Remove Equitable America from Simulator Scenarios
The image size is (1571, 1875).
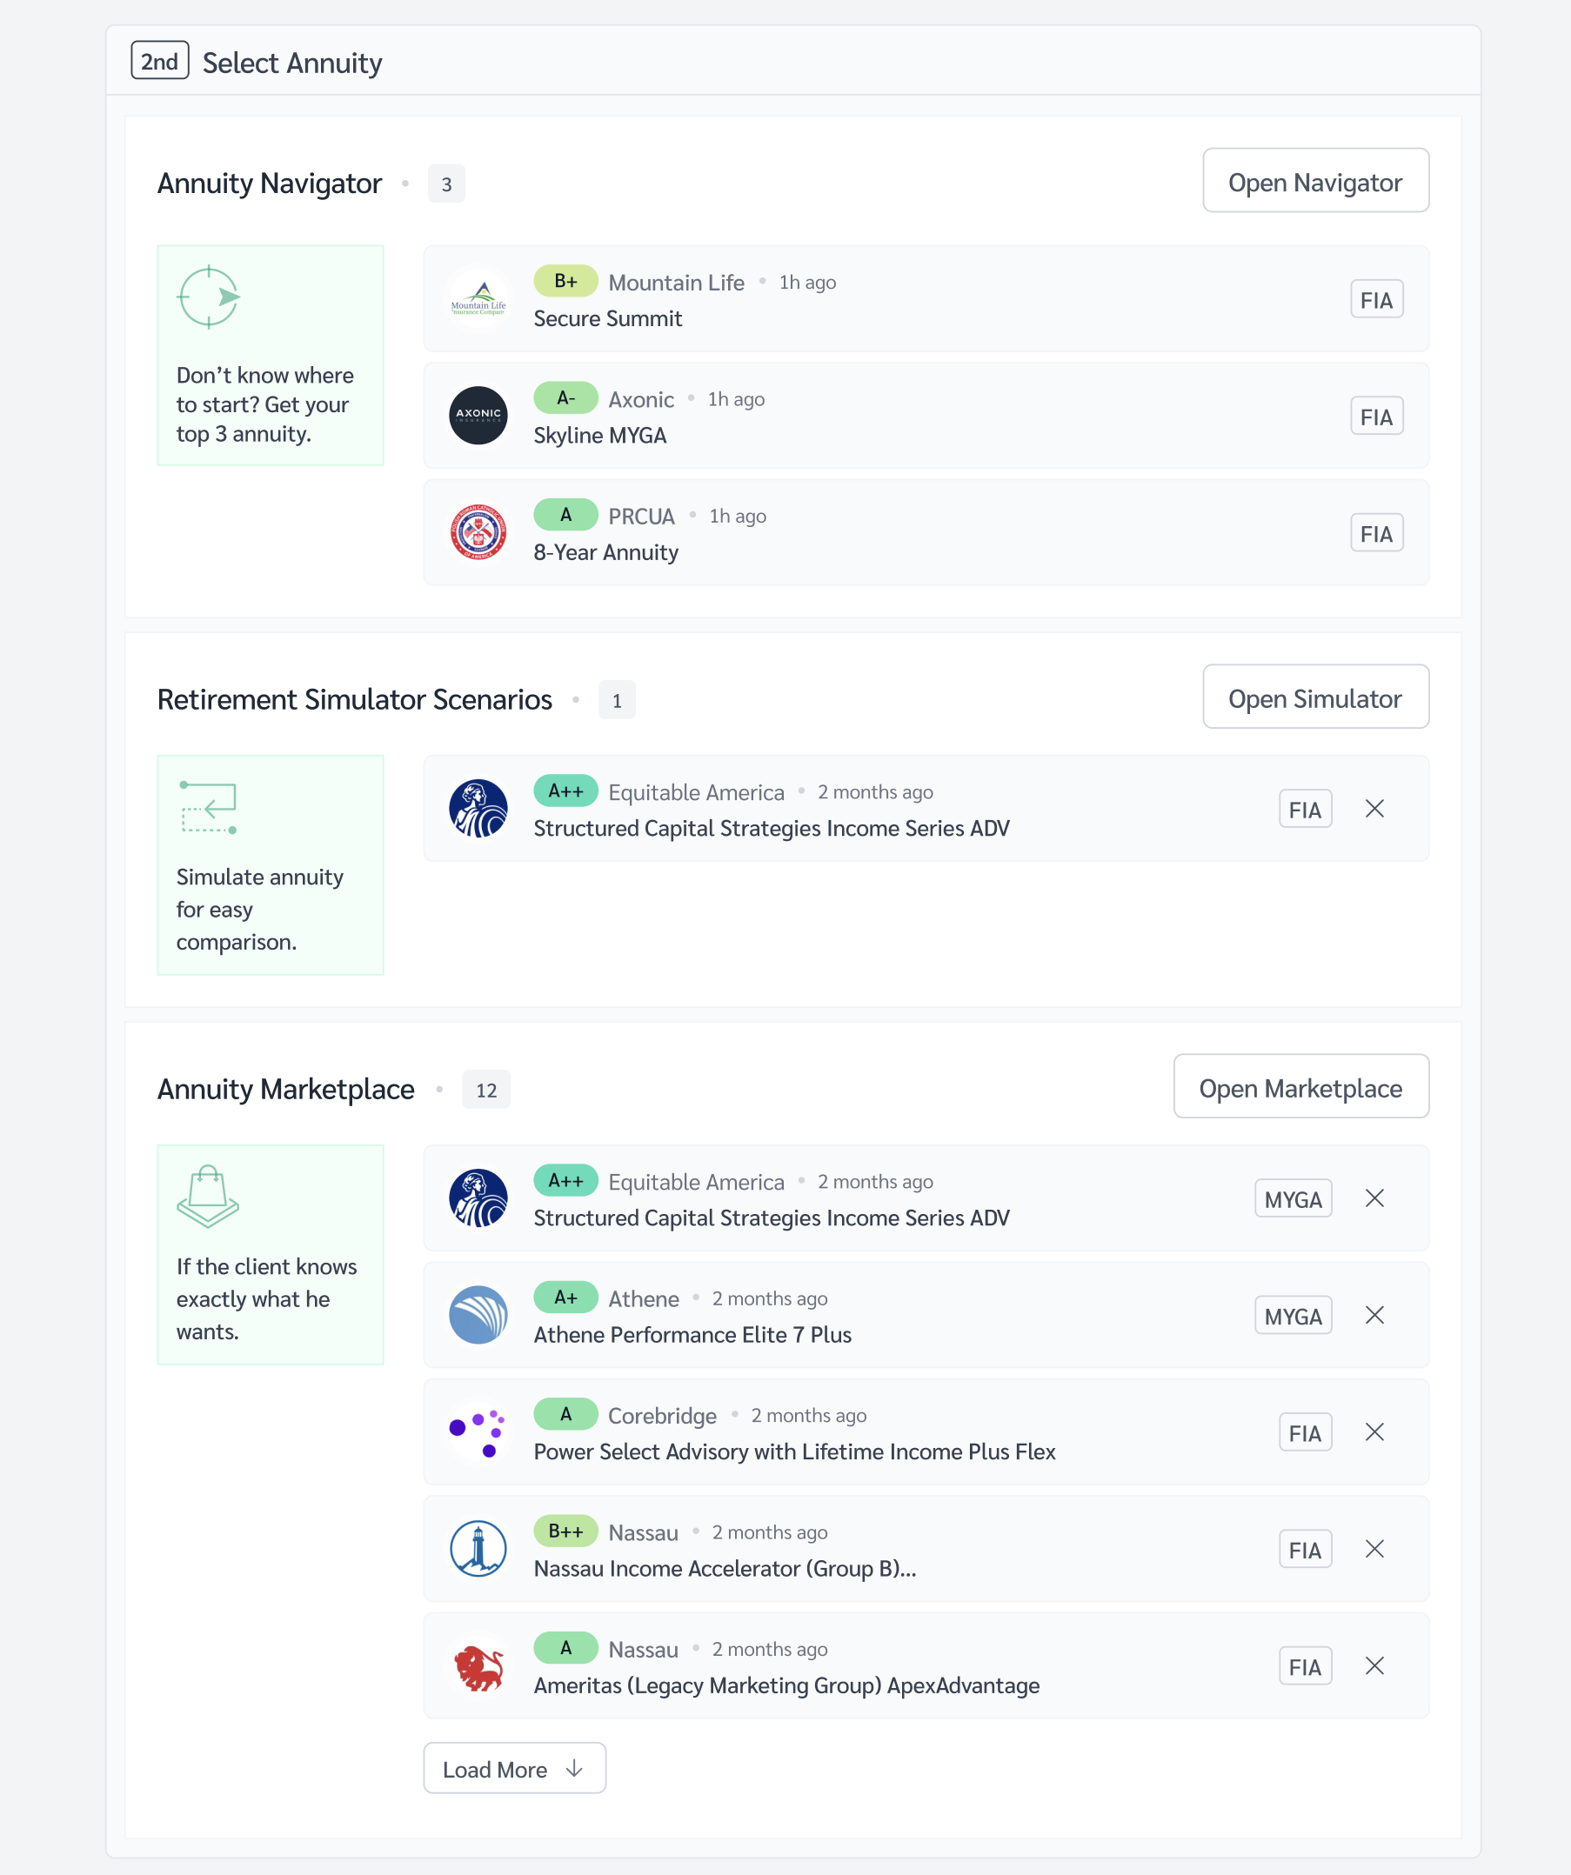1374,809
